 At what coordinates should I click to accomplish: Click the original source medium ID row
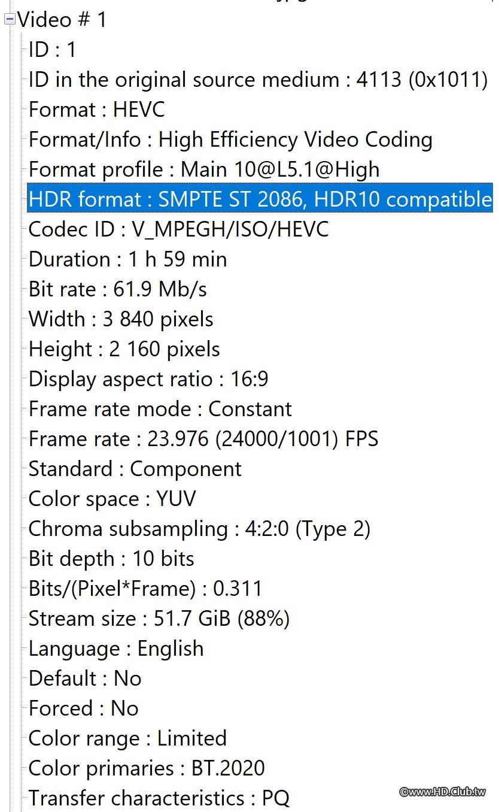[257, 80]
